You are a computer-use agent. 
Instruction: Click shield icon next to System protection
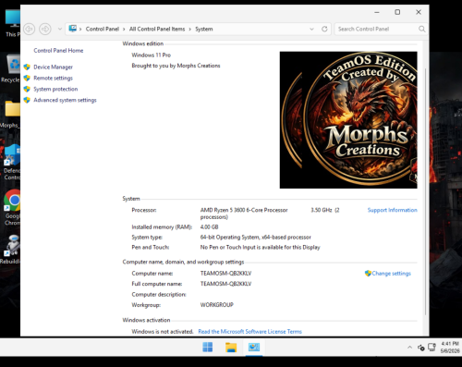[x=27, y=89]
